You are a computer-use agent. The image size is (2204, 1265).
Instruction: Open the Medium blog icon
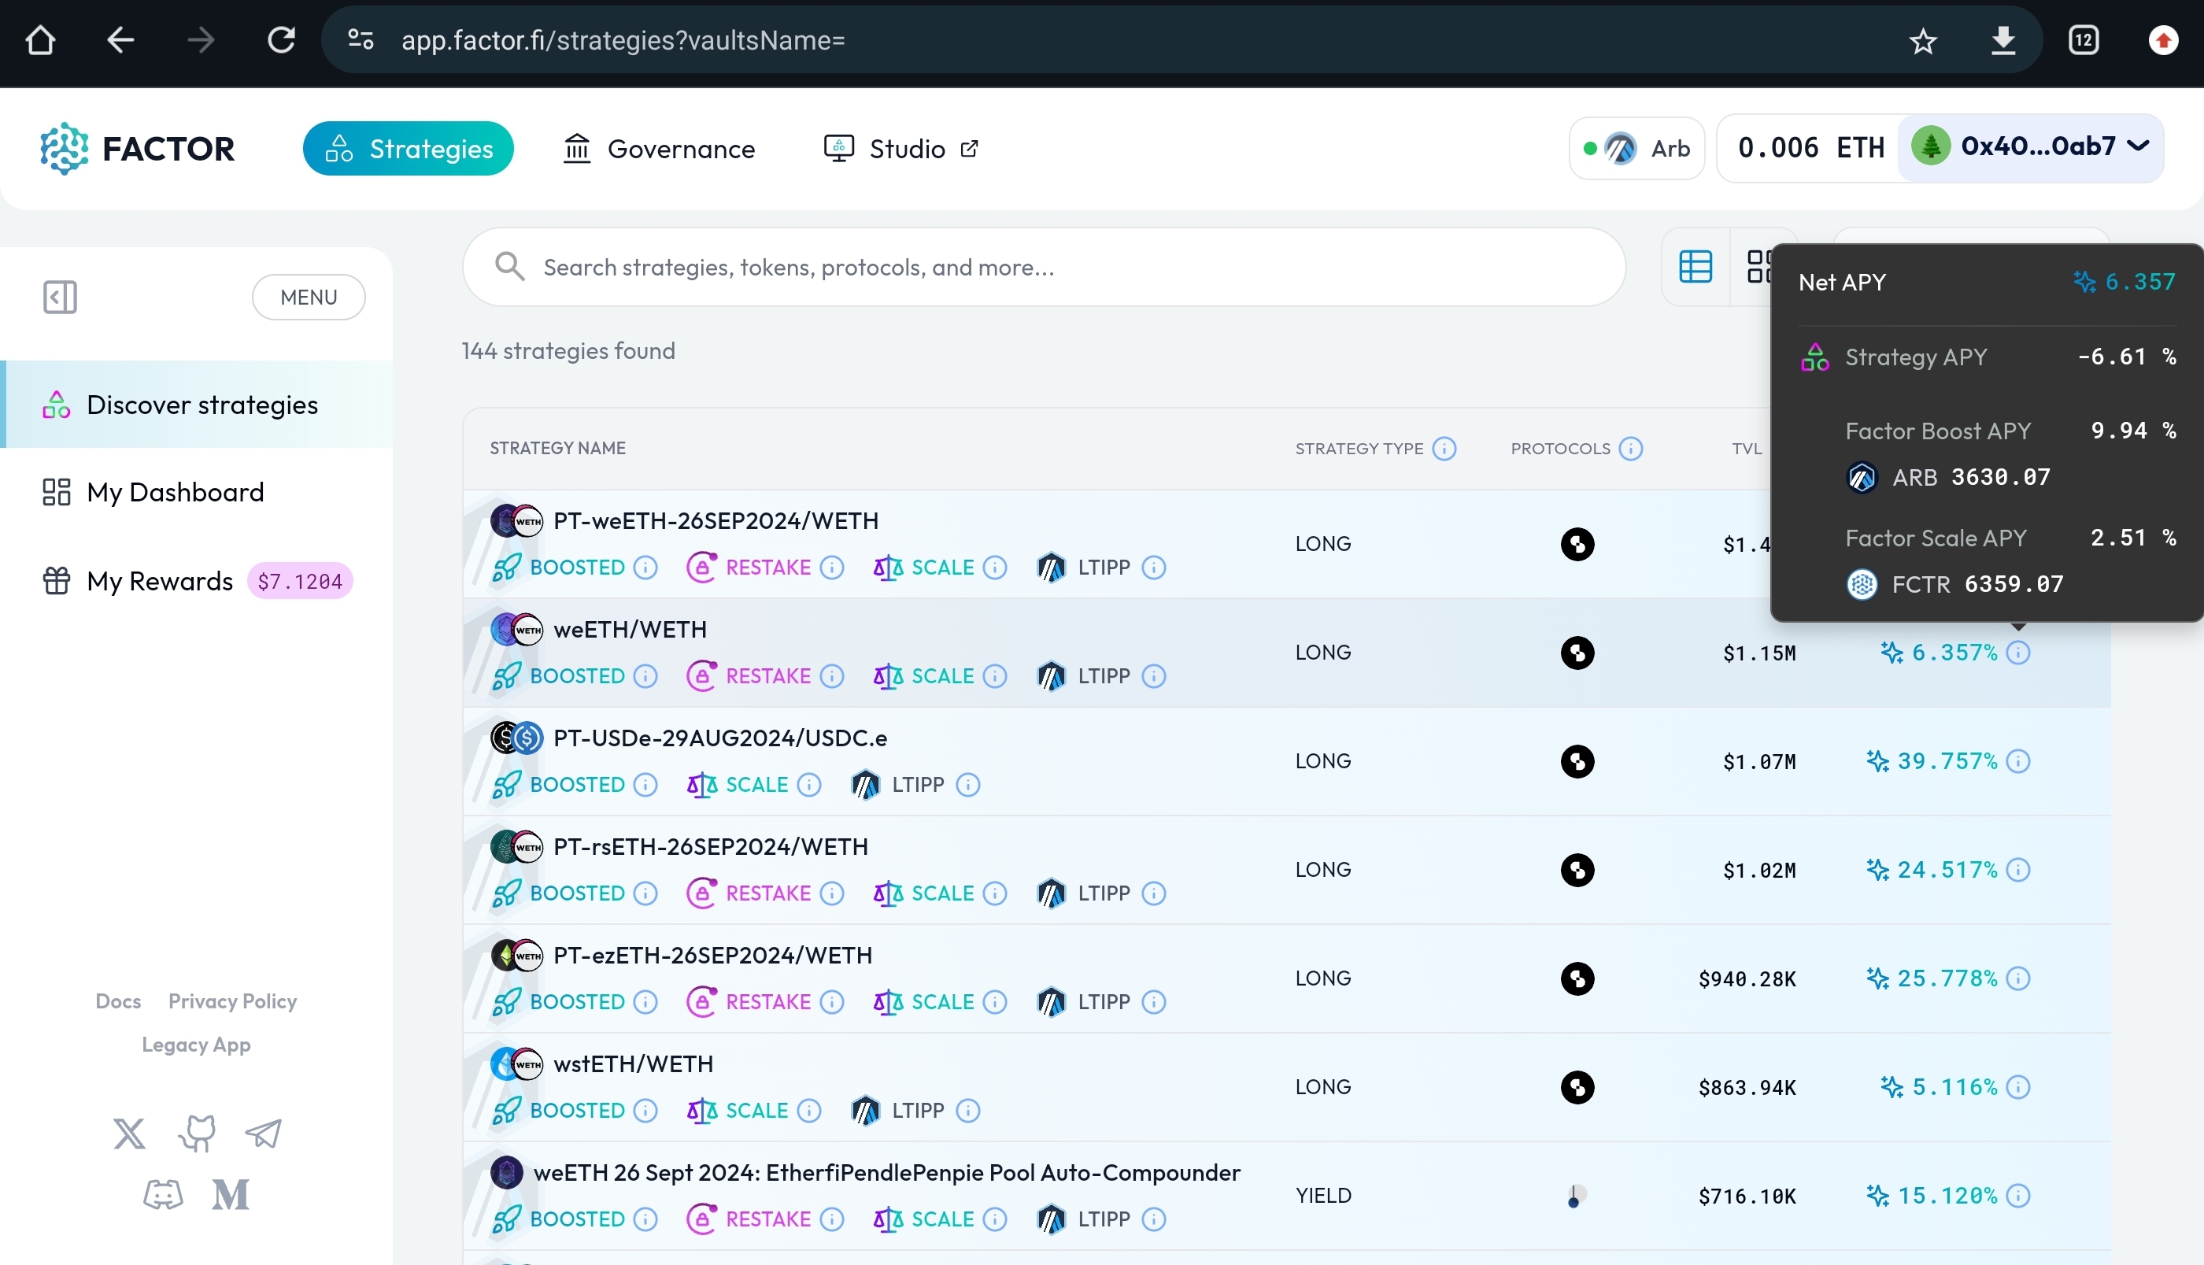click(x=231, y=1195)
